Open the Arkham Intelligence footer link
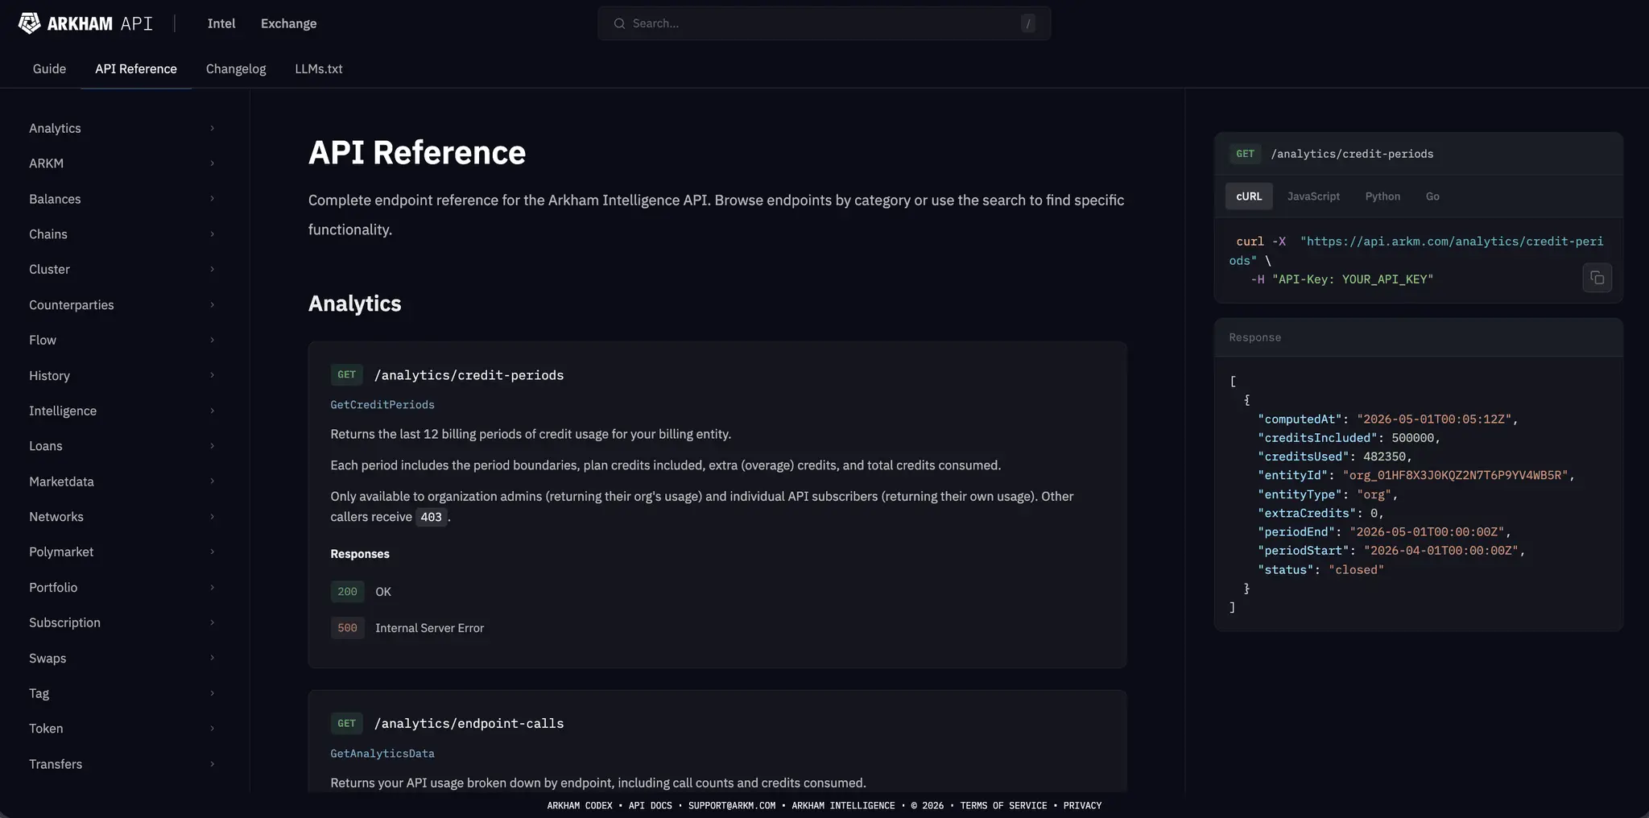Screen dimensions: 1649x818 (x=843, y=805)
